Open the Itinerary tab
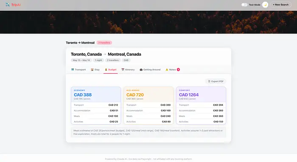The image size is (297, 162). 128,70
